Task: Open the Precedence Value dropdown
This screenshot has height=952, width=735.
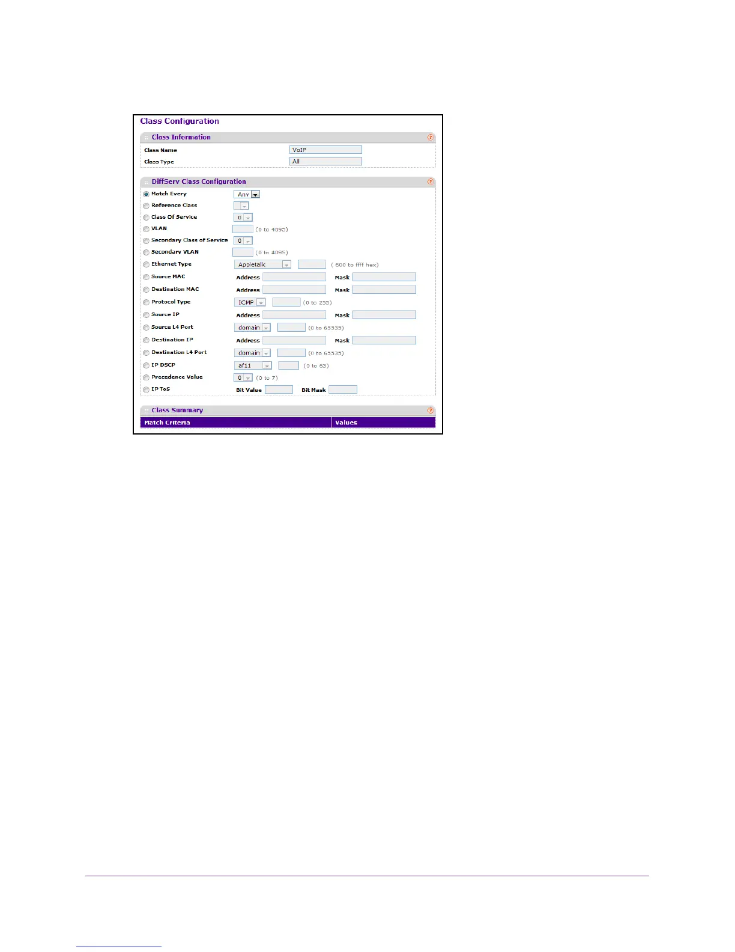Action: (x=243, y=377)
